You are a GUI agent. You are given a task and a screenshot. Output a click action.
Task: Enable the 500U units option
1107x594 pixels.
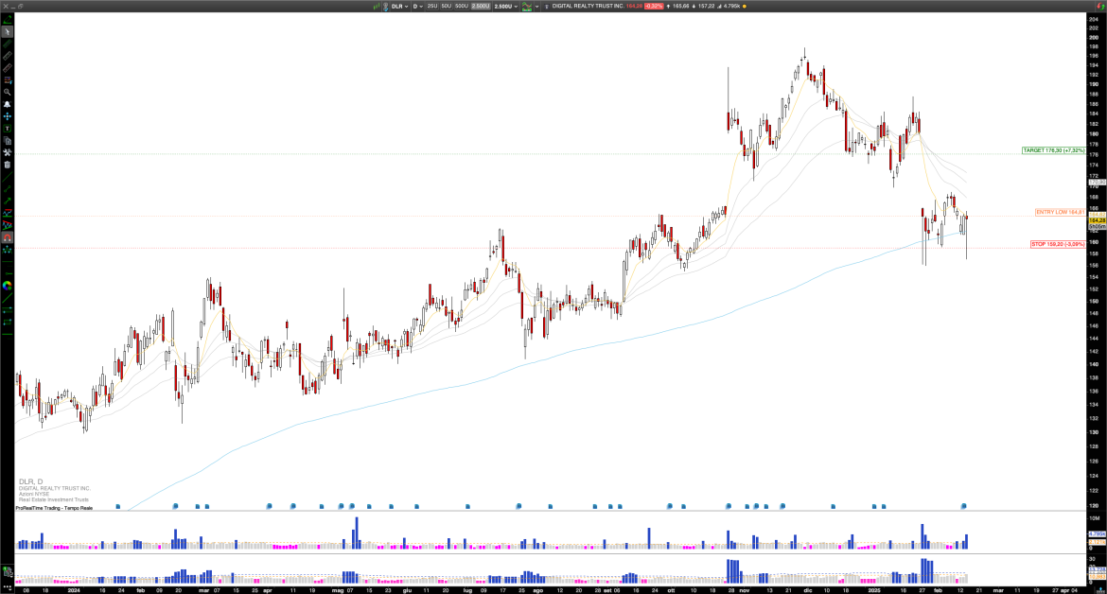pos(462,6)
